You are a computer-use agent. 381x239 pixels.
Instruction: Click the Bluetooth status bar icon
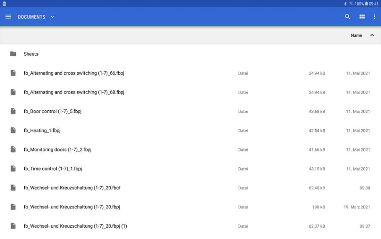pos(345,4)
